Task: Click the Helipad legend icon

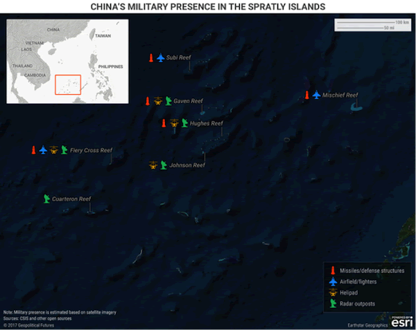Action: (333, 293)
